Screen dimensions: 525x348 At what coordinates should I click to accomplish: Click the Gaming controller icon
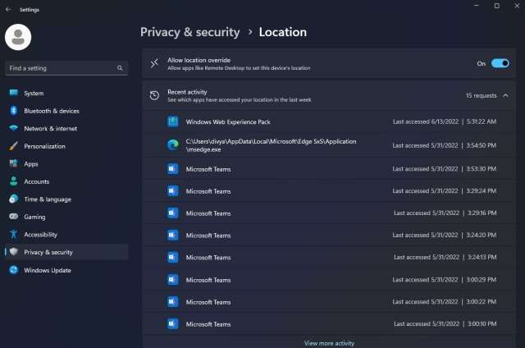point(13,217)
